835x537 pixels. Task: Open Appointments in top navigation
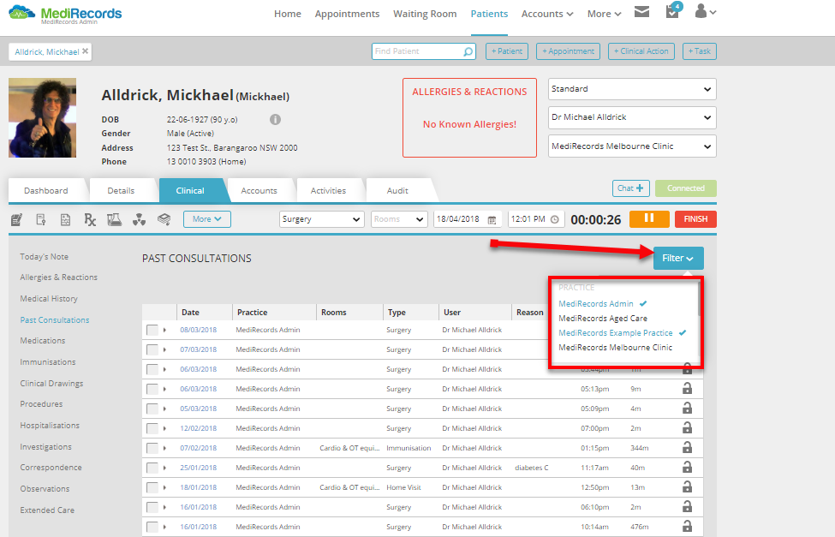(x=347, y=14)
